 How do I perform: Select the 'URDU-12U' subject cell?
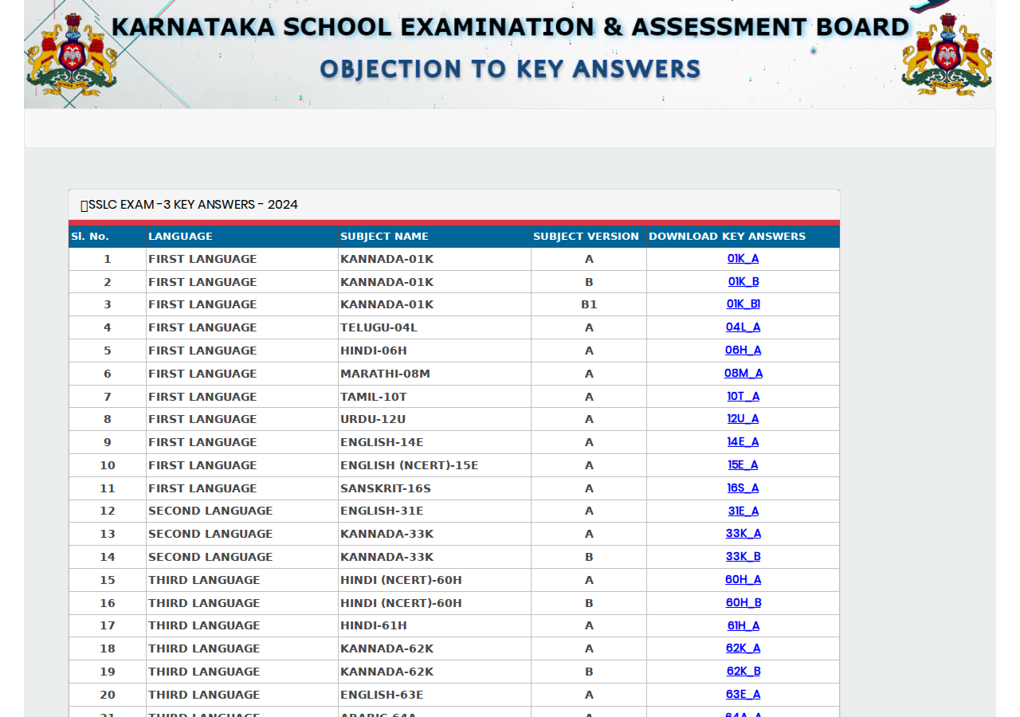(434, 419)
